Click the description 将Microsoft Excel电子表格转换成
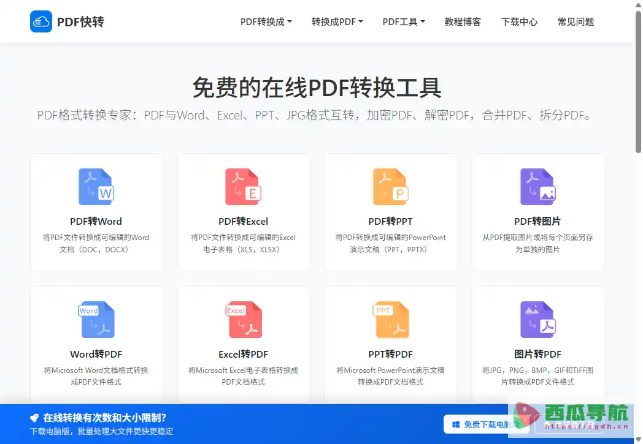The height and width of the screenshot is (444, 643). click(243, 371)
